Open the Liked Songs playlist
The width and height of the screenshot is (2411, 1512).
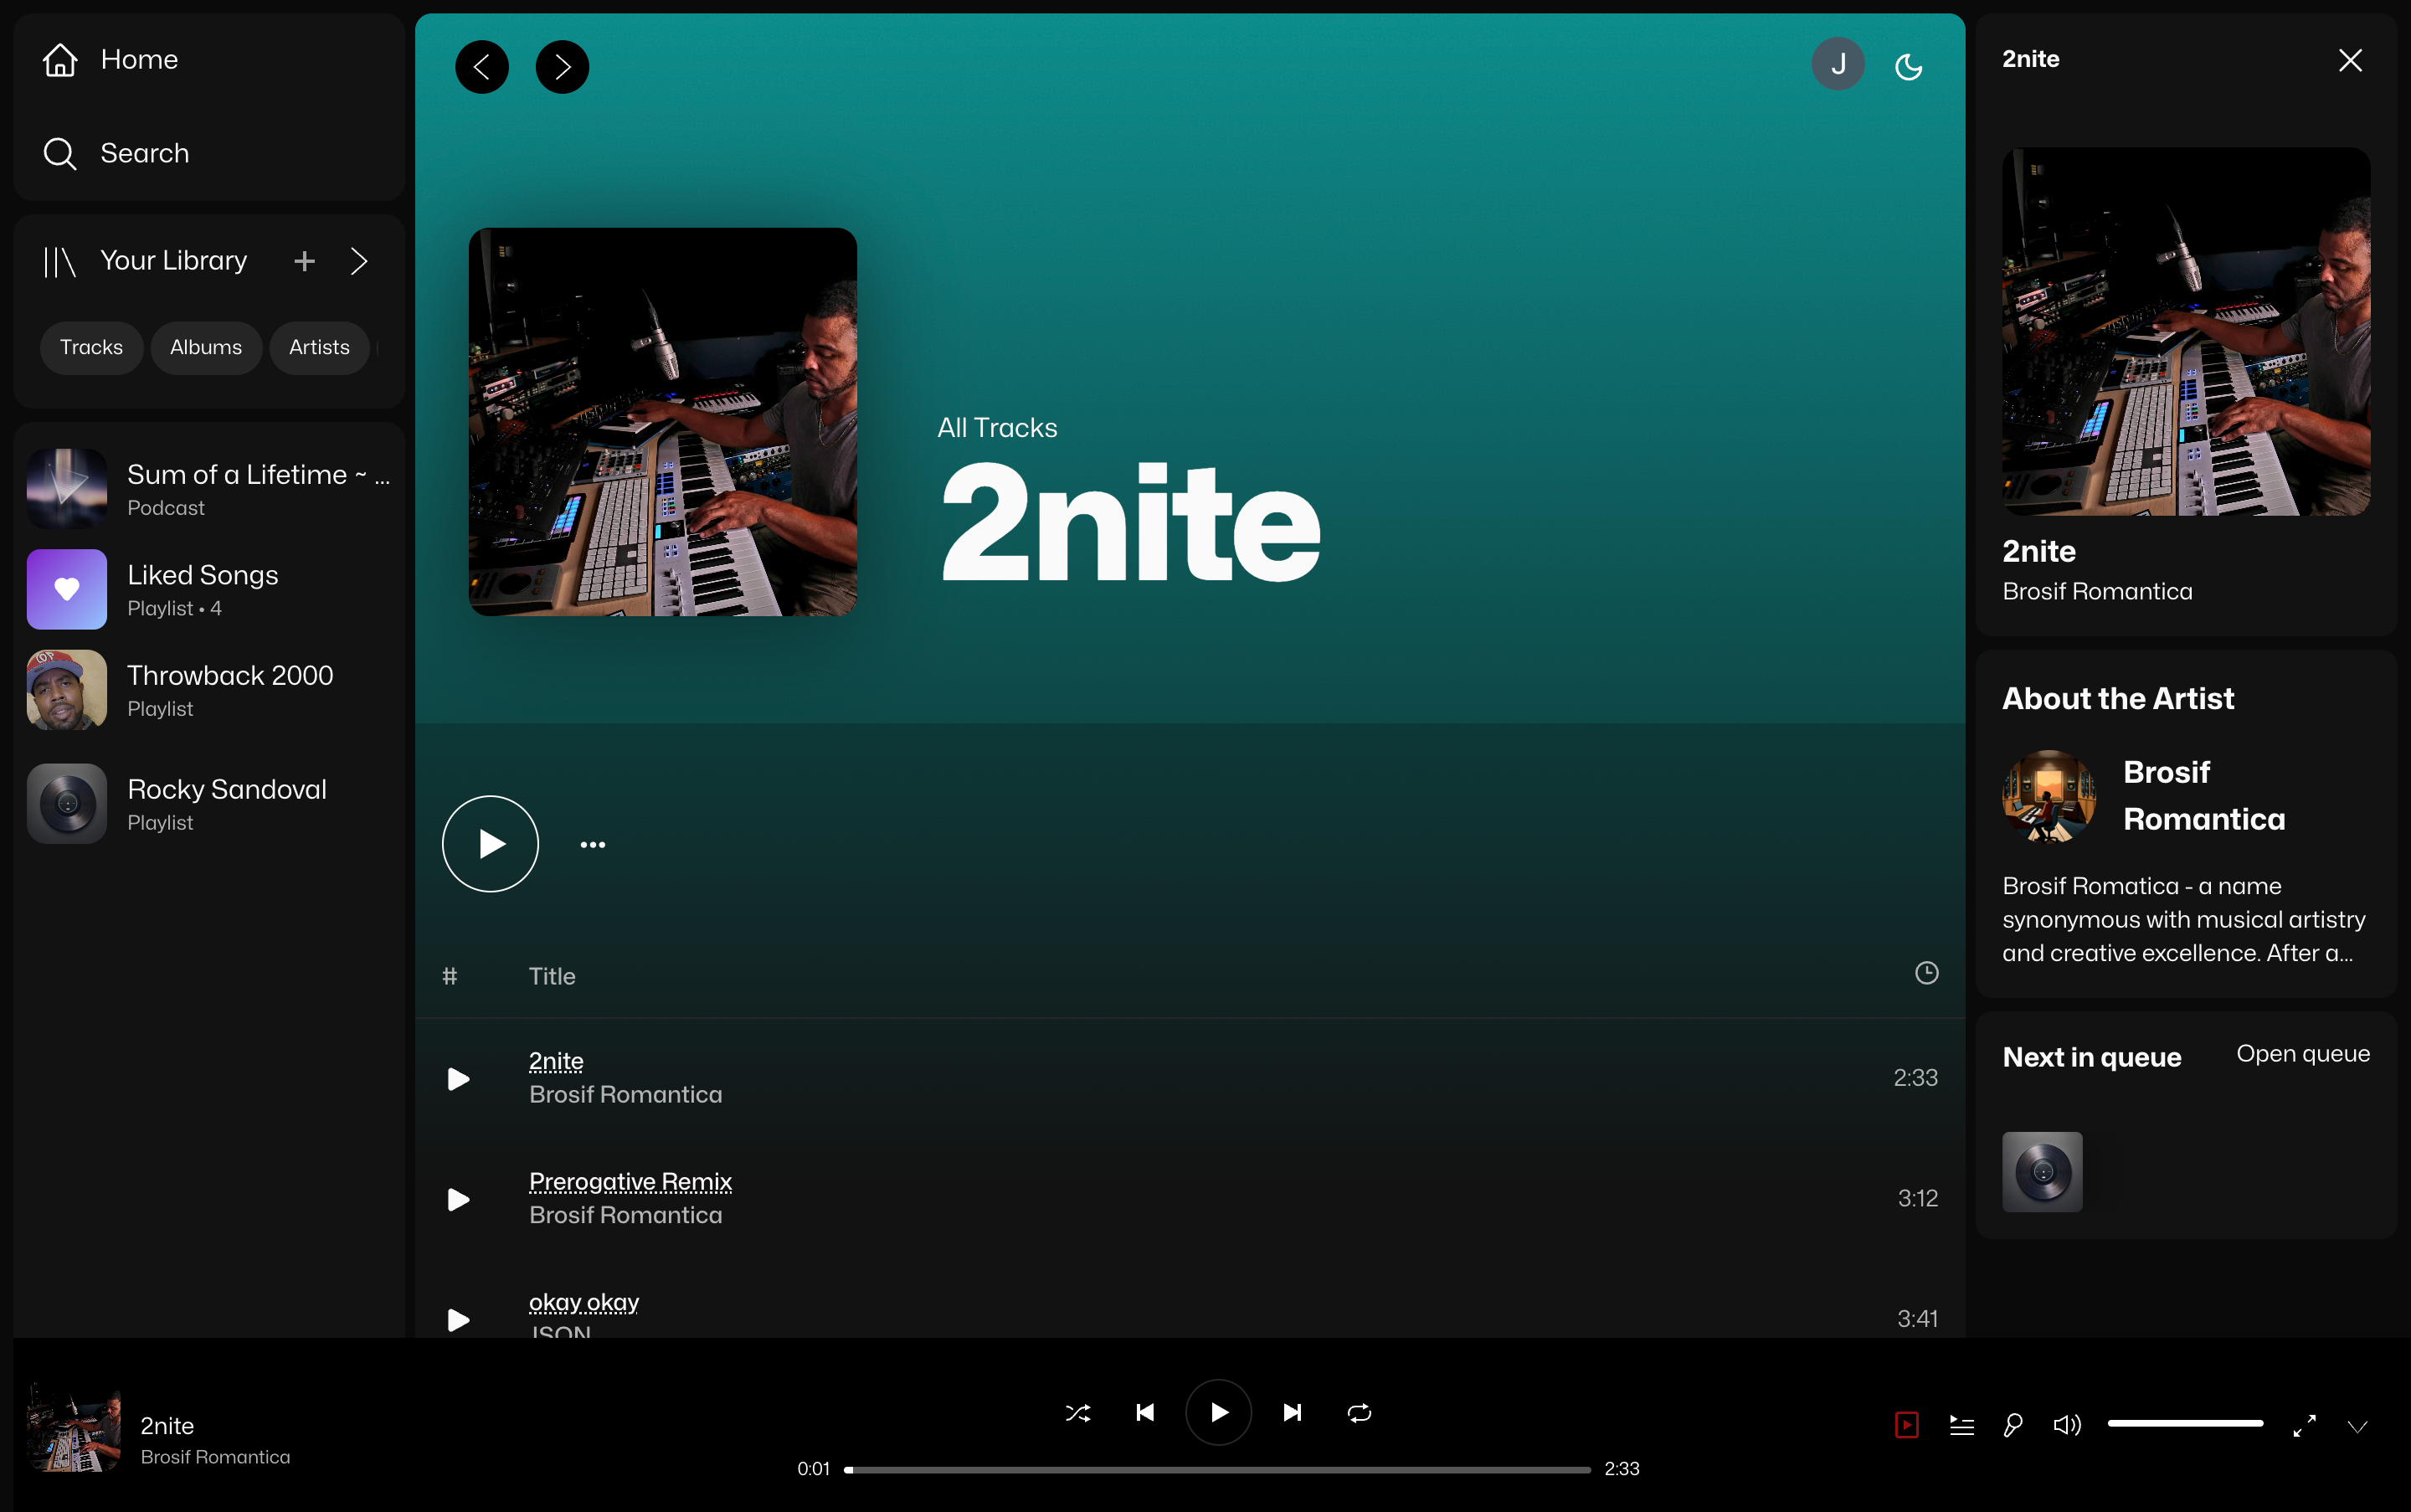click(x=209, y=589)
